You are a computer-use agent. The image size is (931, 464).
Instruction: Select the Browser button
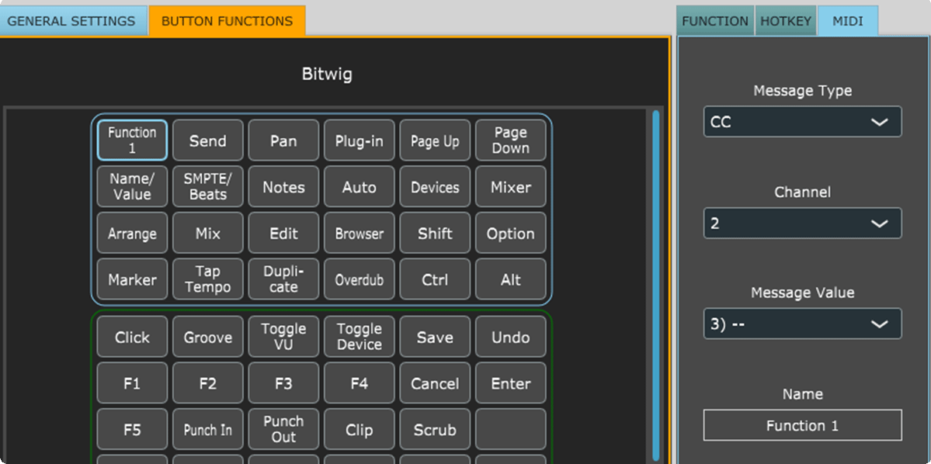tap(359, 233)
